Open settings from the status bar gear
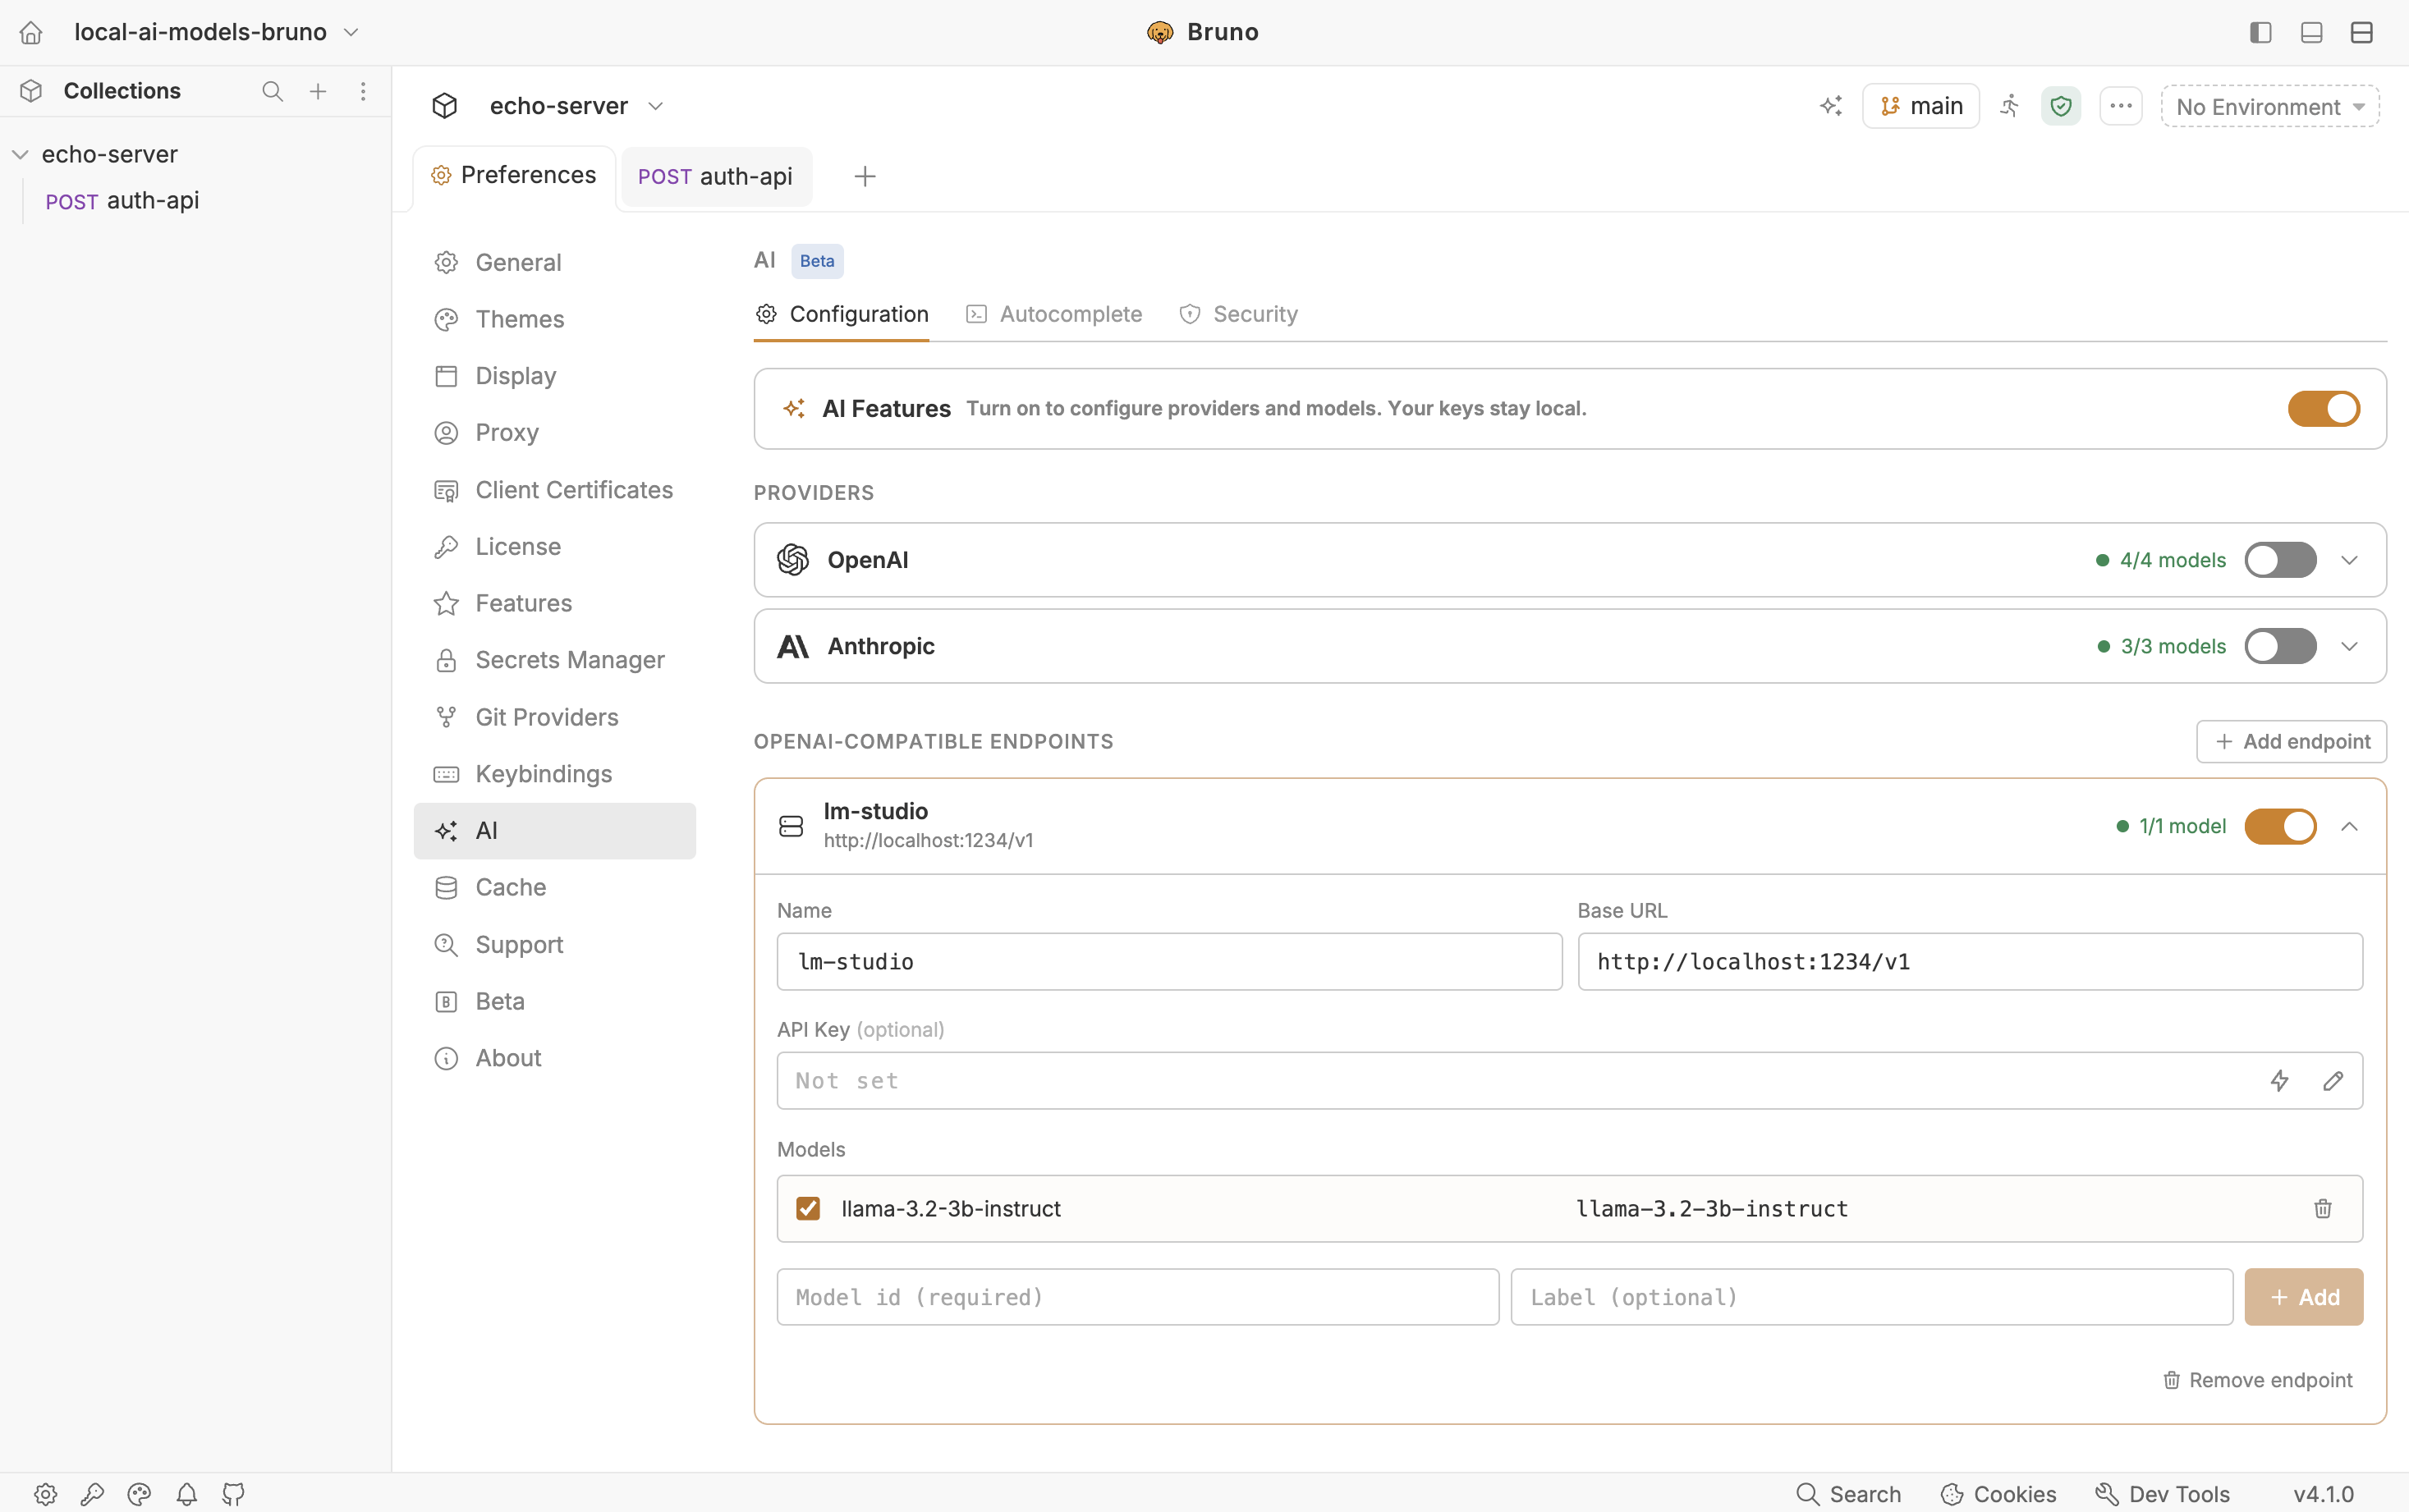This screenshot has height=1512, width=2409. 46,1493
